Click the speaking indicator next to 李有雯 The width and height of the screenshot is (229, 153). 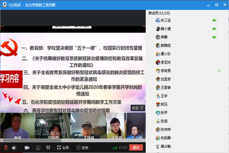click(218, 71)
